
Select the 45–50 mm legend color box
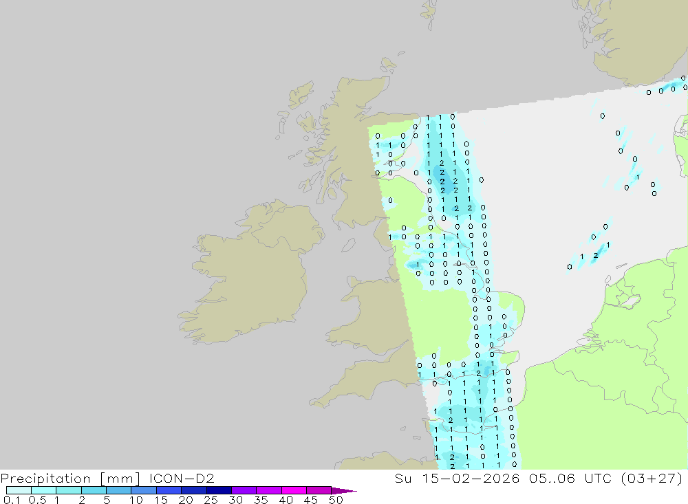(x=319, y=490)
